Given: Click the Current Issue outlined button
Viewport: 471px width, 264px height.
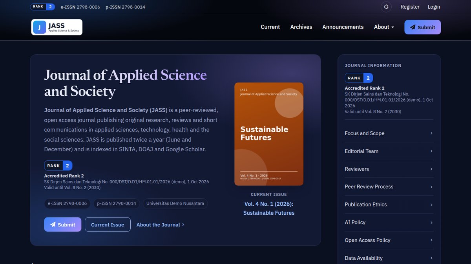Looking at the screenshot, I should 108,224.
